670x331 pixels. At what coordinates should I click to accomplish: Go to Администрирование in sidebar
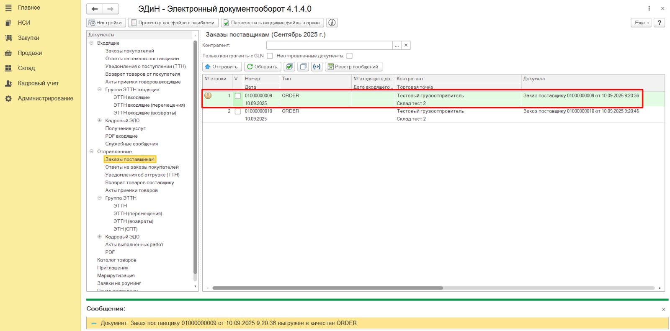pos(45,98)
